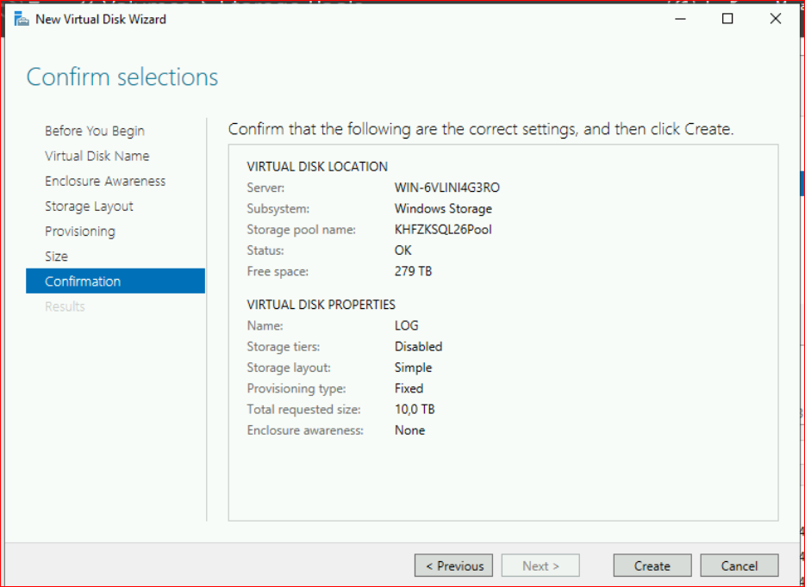Select the Enclosure Awareness step
Screen dimensions: 805x587
105,181
